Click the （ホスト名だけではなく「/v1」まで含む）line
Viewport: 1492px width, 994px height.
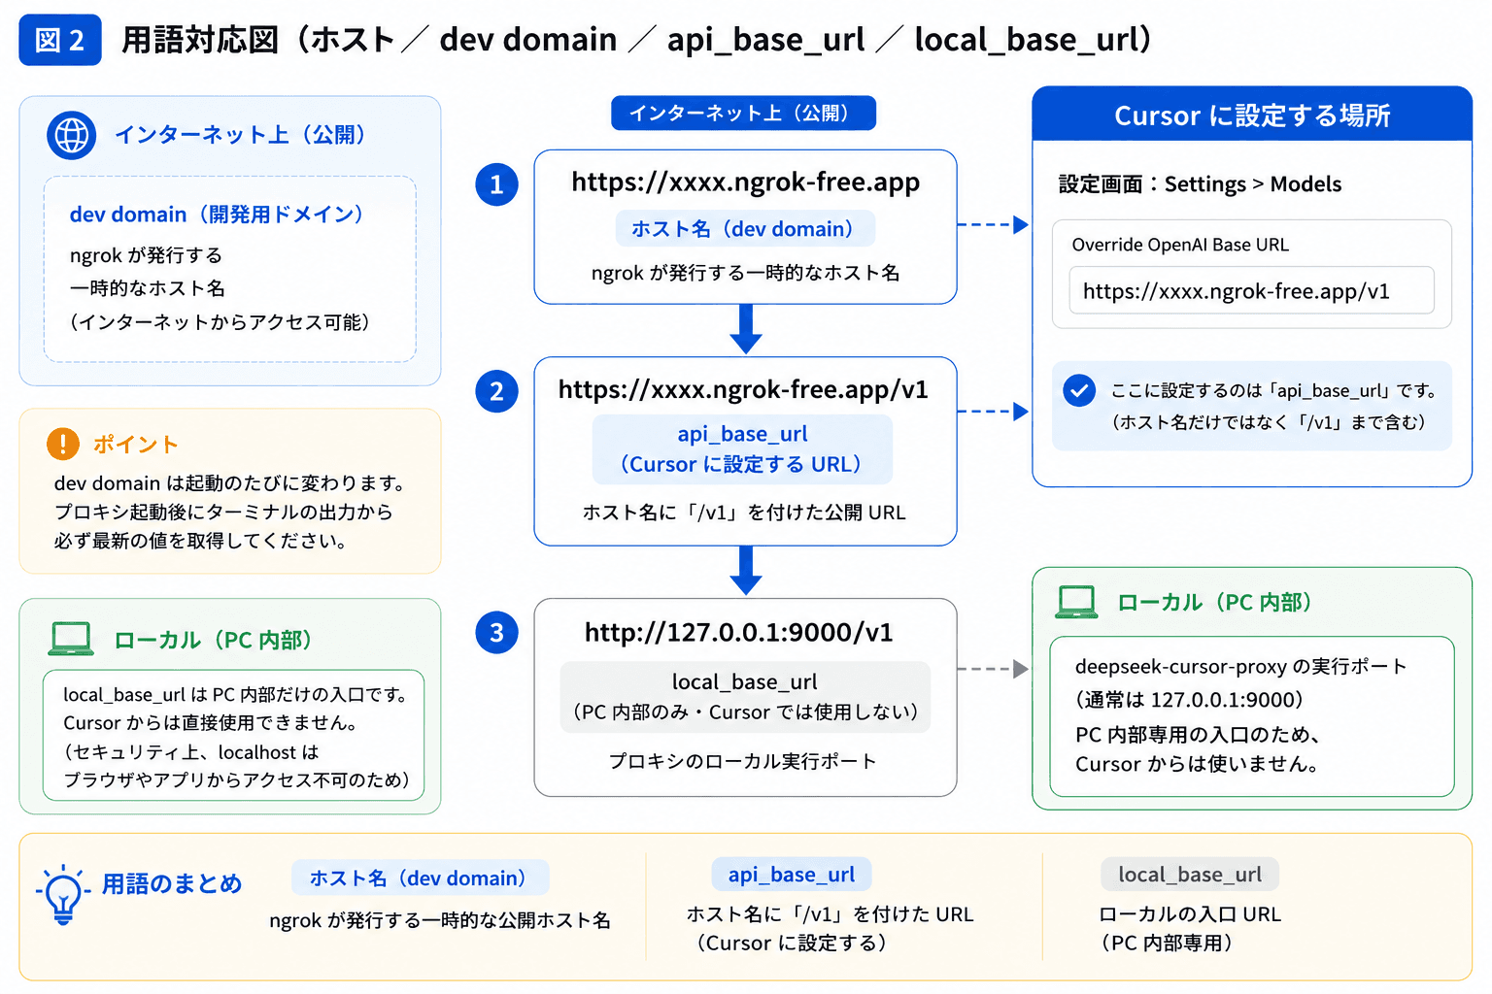pos(1269,422)
